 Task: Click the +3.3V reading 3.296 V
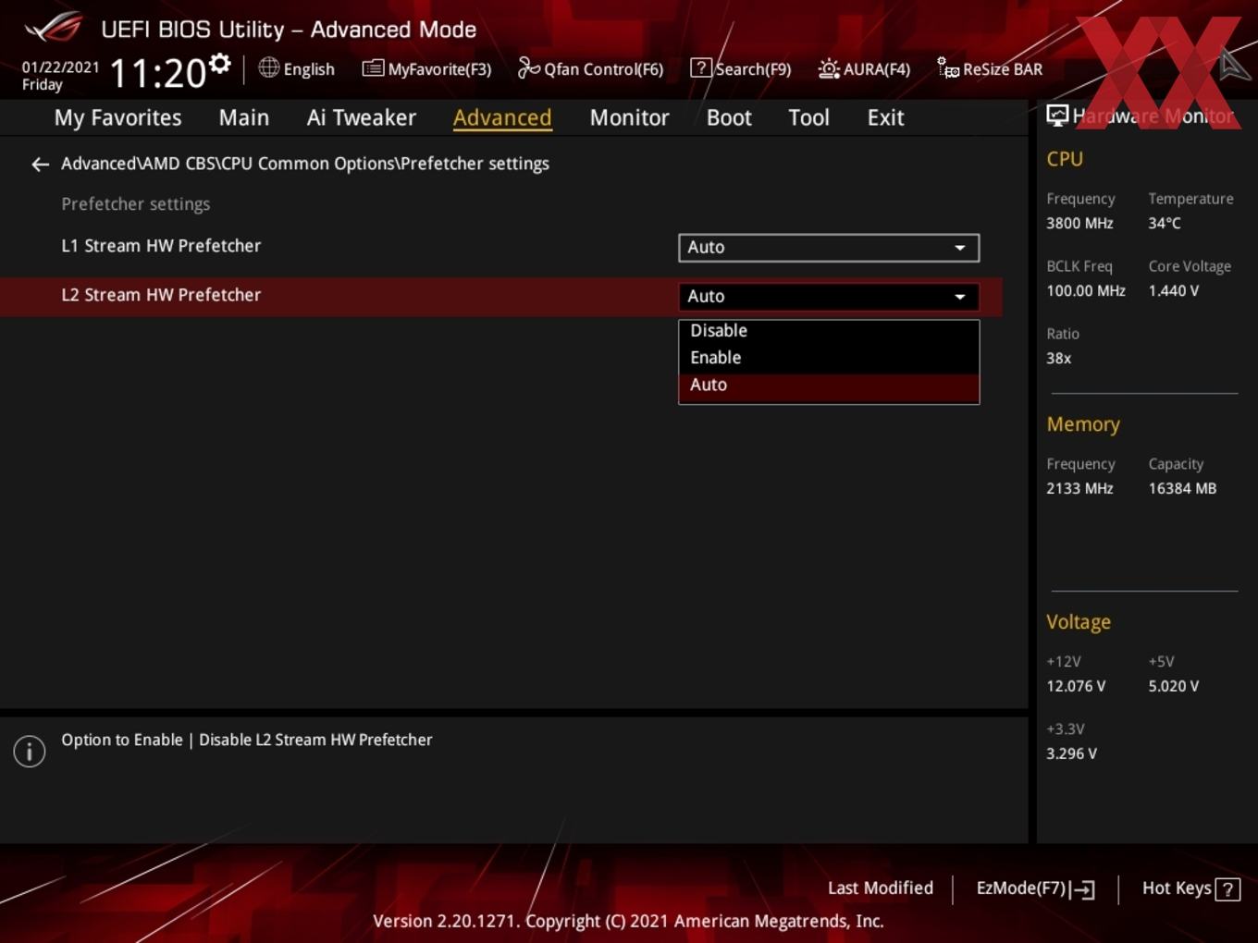point(1071,753)
